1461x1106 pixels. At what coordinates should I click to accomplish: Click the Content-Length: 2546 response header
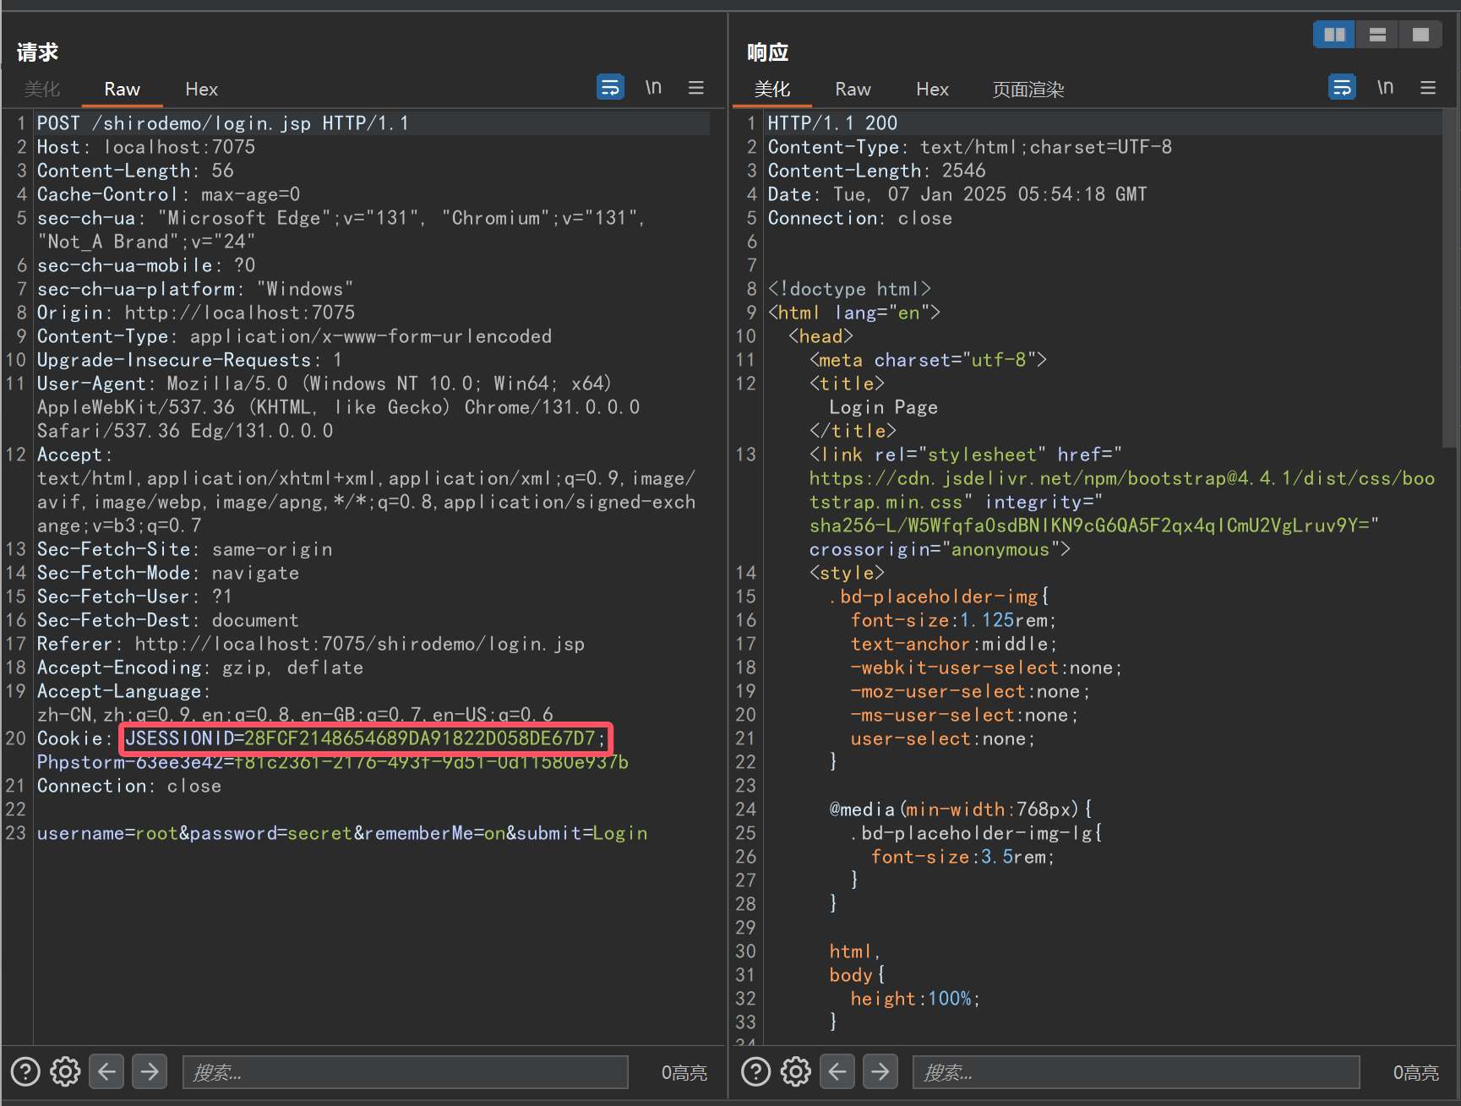pyautogui.click(x=876, y=171)
